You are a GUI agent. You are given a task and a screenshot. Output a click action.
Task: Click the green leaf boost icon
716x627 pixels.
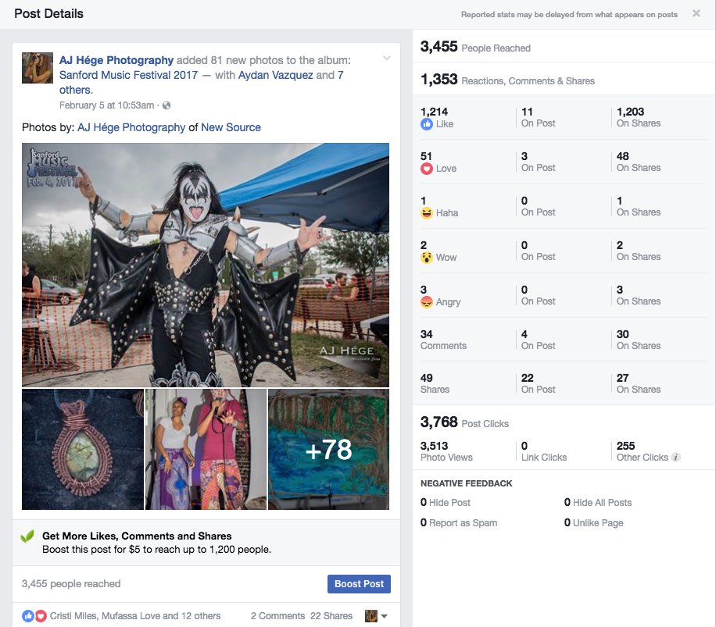[x=27, y=536]
